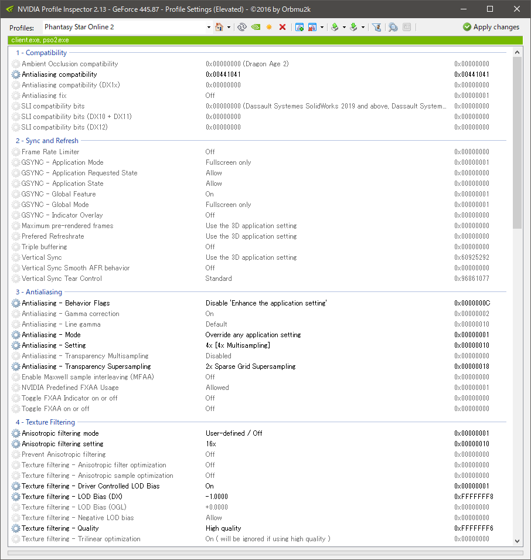Image resolution: width=531 pixels, height=560 pixels.
Task: Open the bit value editor icon
Action: [x=407, y=27]
